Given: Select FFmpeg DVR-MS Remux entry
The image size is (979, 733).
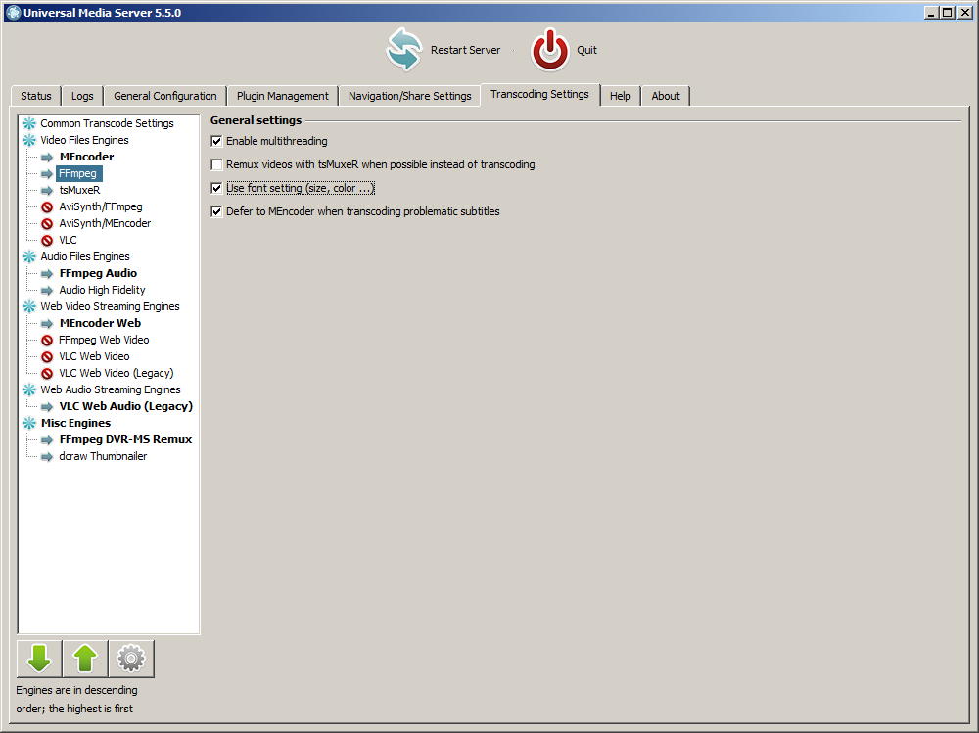Looking at the screenshot, I should [x=125, y=439].
